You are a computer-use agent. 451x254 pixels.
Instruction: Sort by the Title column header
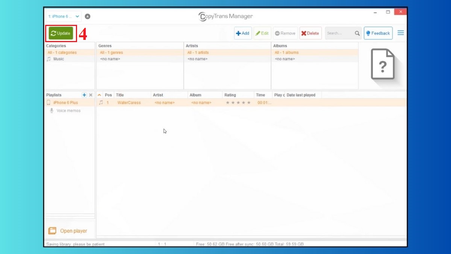pyautogui.click(x=132, y=95)
